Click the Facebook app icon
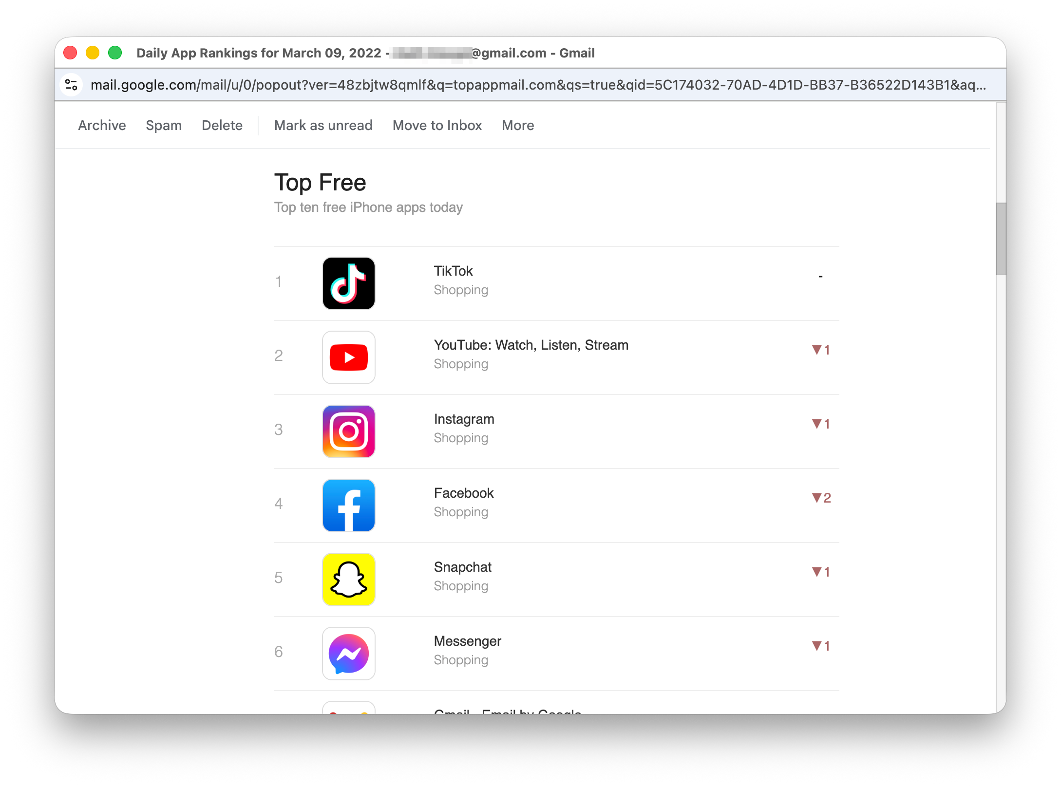This screenshot has width=1061, height=786. click(x=348, y=505)
